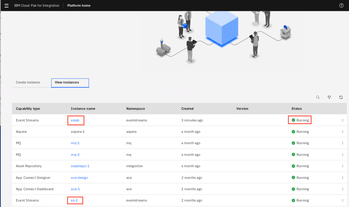Open the table filter icon
The image size is (349, 207).
329,98
